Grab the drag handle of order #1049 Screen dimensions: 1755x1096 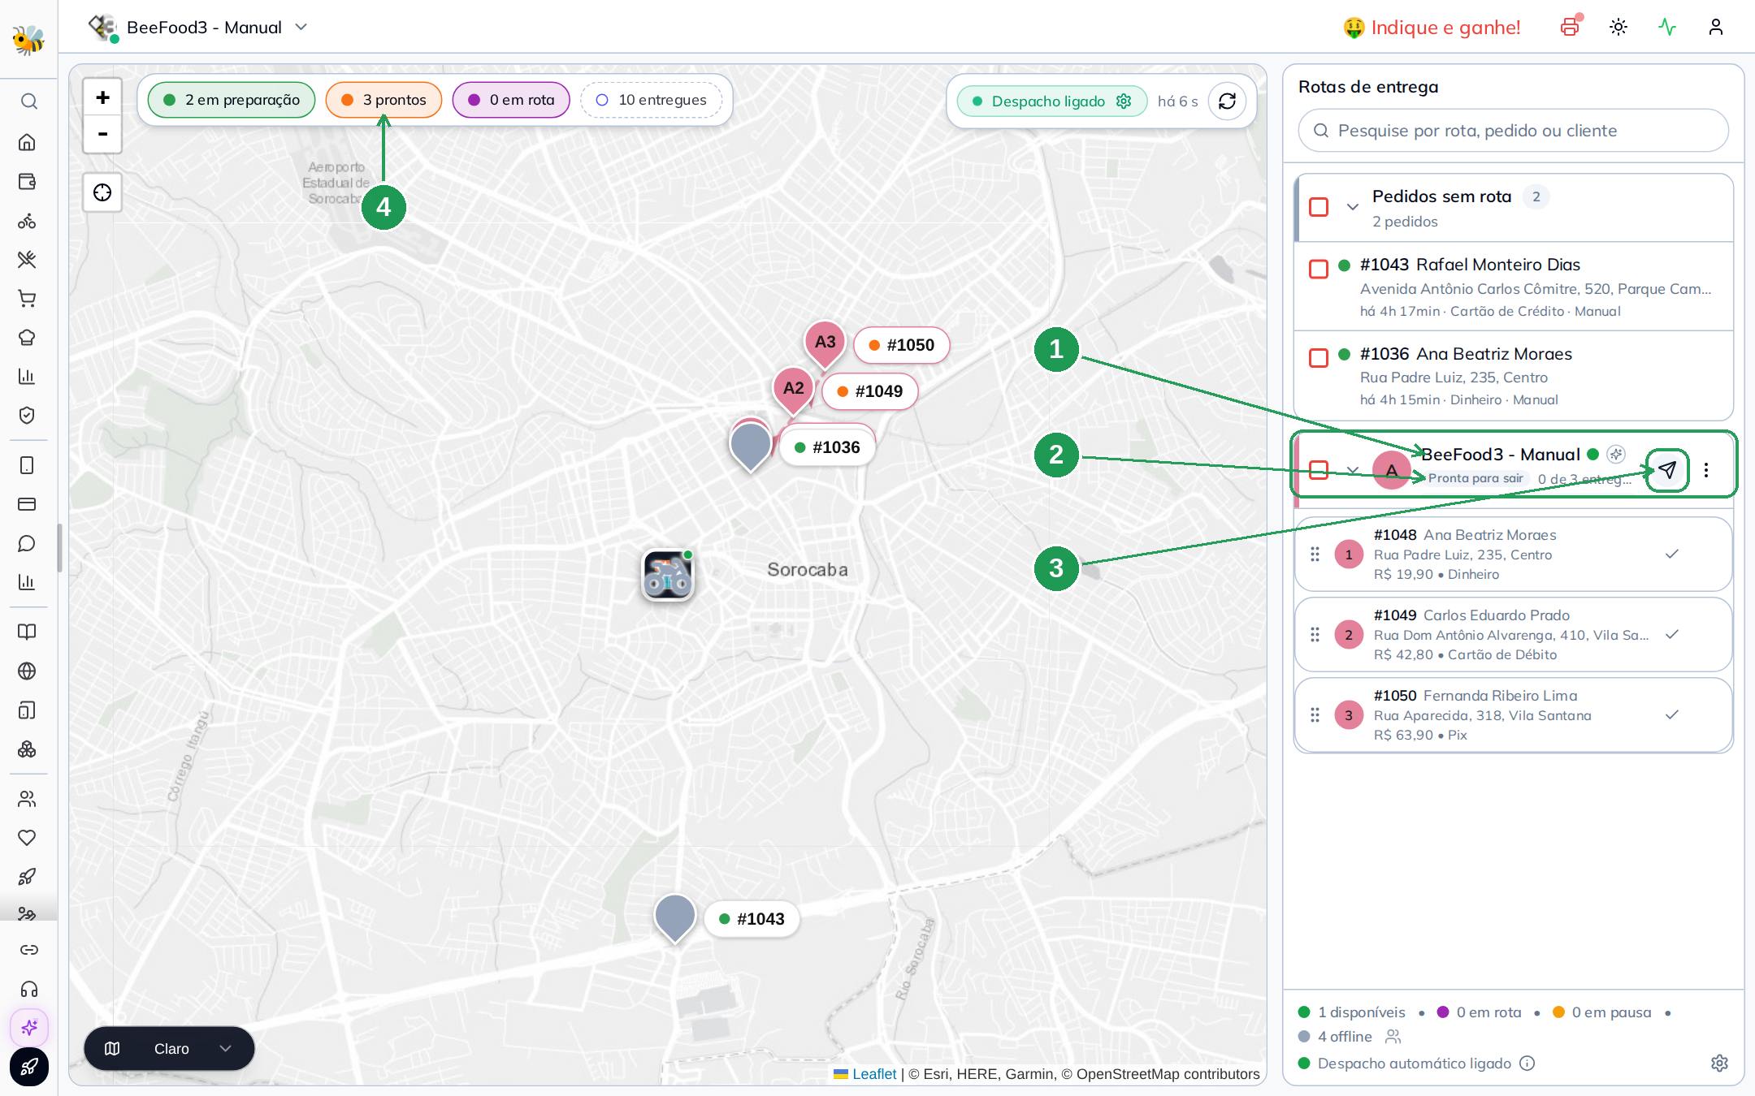pyautogui.click(x=1315, y=635)
